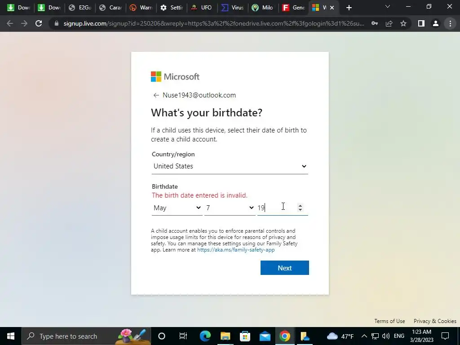Go back using arrow beside Nuse1943@outlook.com

coord(156,95)
